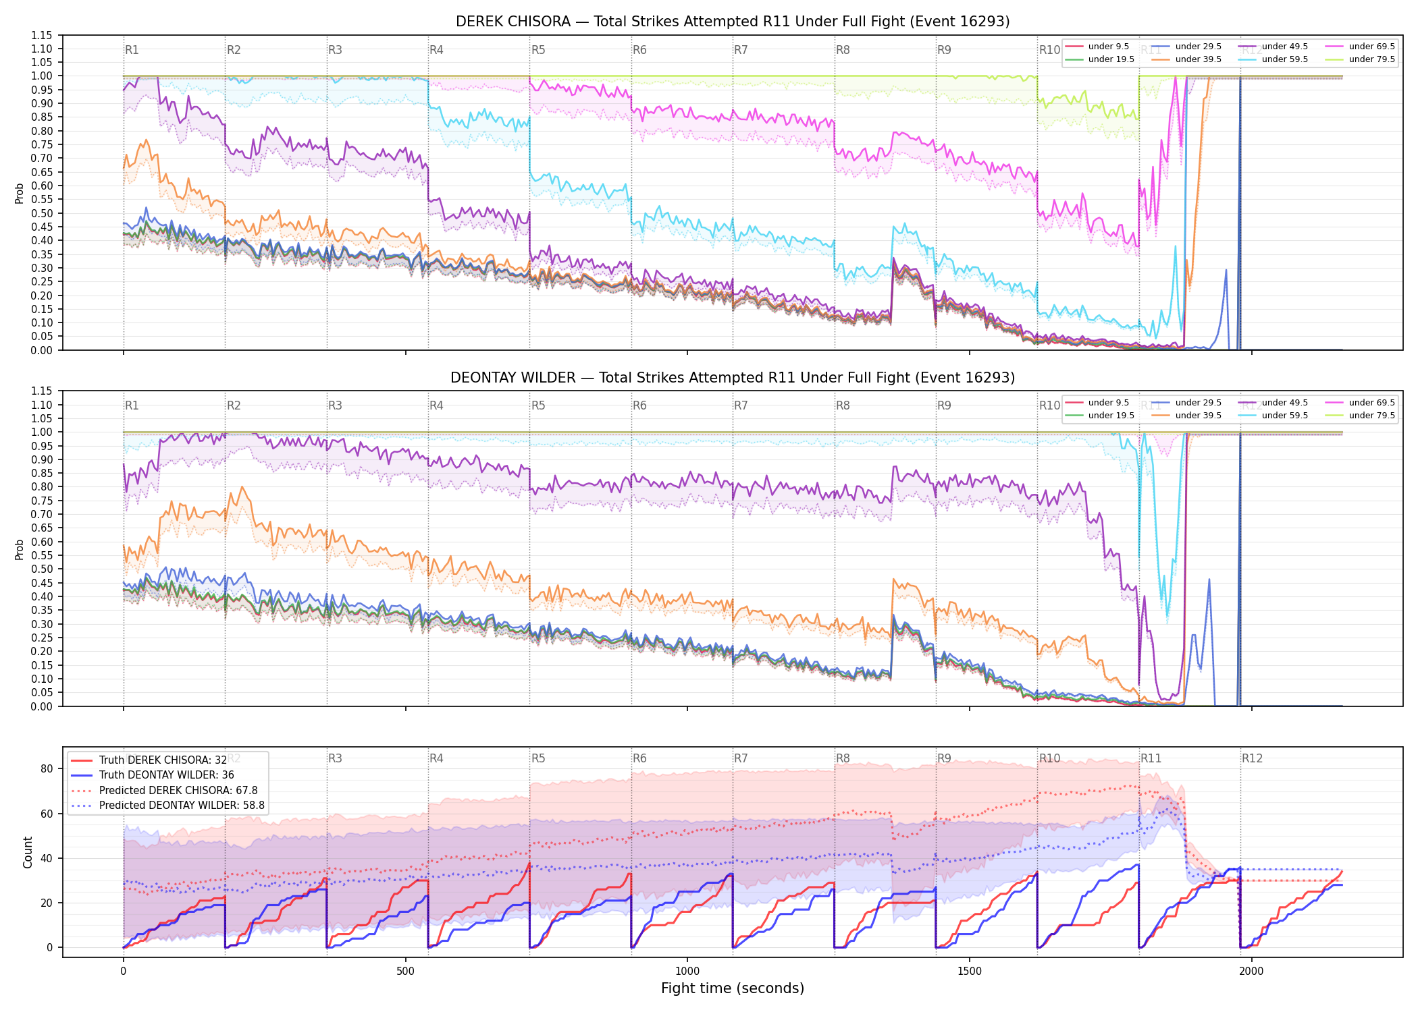Click the DEREK CHISORA chart title
Viewport: 1418px width, 1012px height.
click(733, 22)
